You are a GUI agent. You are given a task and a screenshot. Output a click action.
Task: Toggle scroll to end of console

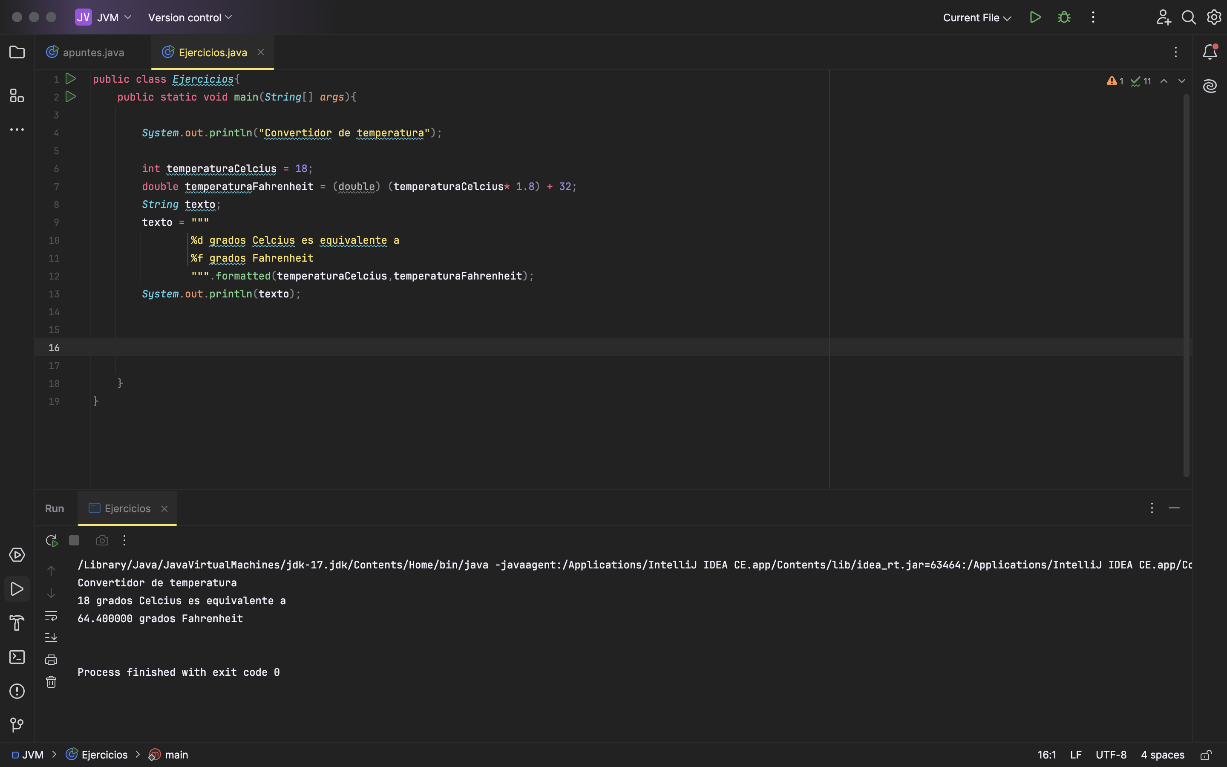(x=51, y=637)
